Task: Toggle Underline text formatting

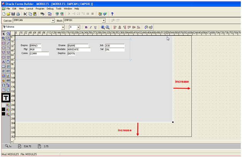Action: pos(96,27)
